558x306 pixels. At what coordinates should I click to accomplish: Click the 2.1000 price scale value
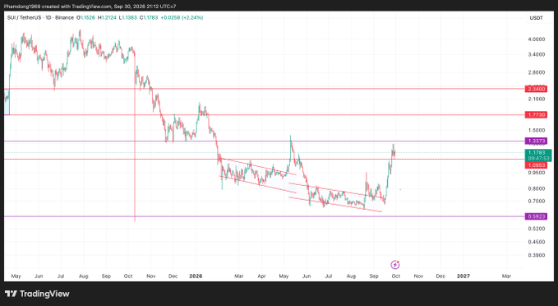click(x=537, y=99)
